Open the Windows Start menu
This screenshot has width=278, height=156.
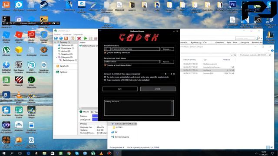tap(4, 153)
